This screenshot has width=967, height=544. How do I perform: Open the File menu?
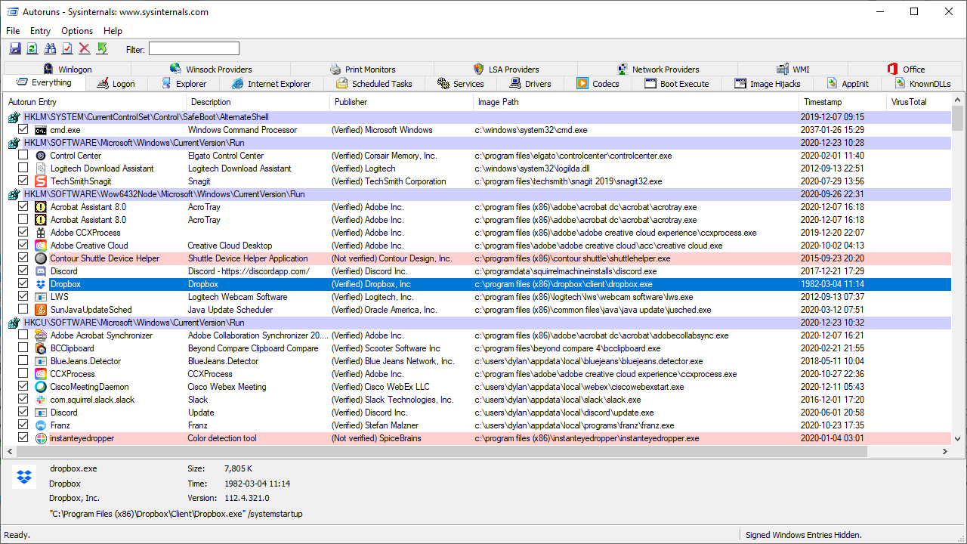[x=13, y=31]
